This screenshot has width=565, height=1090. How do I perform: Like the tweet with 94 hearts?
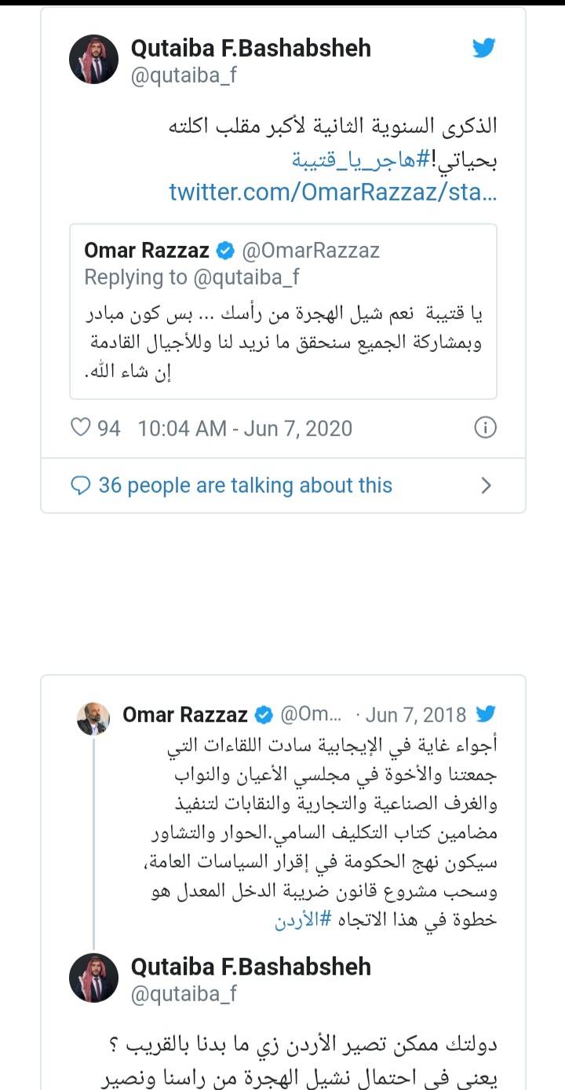(x=82, y=428)
